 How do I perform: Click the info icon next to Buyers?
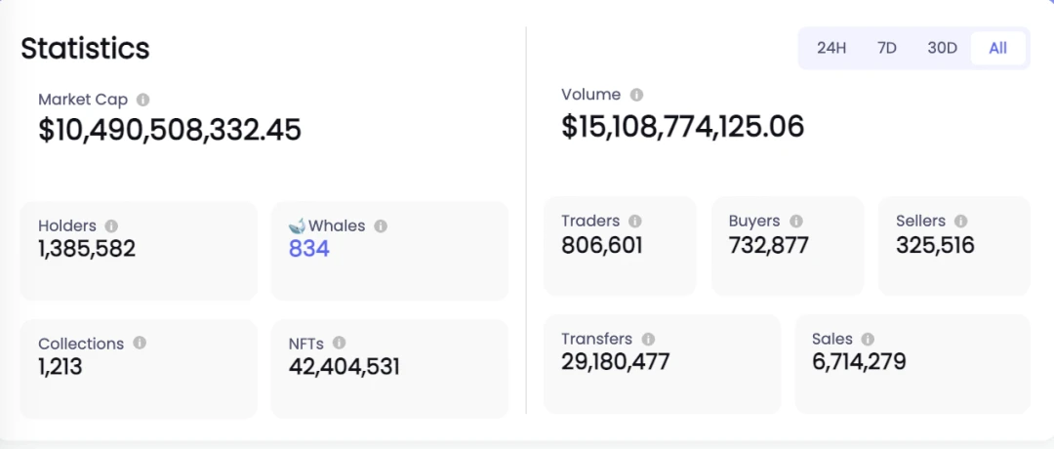tap(796, 221)
